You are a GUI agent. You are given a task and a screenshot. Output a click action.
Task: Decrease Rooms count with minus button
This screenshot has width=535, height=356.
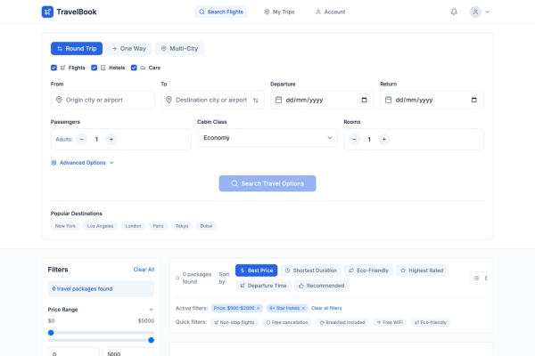click(355, 140)
